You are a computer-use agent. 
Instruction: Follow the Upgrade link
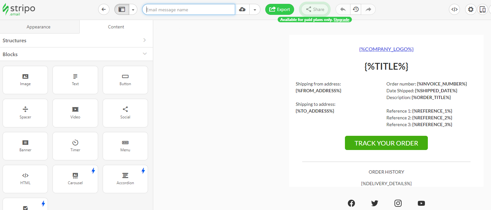click(341, 20)
